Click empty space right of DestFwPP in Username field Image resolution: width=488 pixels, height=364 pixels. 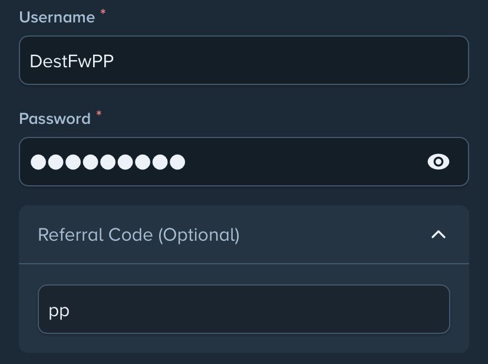[x=289, y=60]
